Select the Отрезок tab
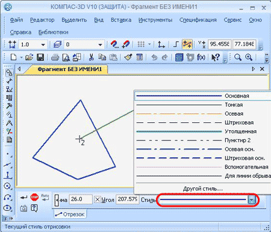271x232 pixels. (x=70, y=215)
